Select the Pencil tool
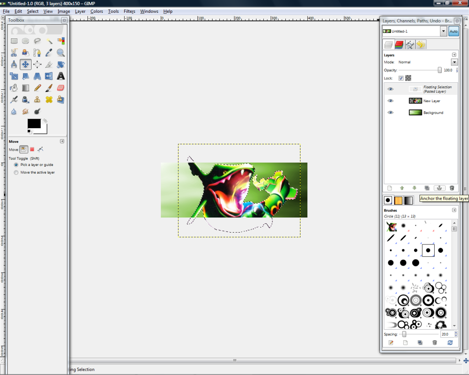Screen dimensions: 469x375 [x=37, y=88]
